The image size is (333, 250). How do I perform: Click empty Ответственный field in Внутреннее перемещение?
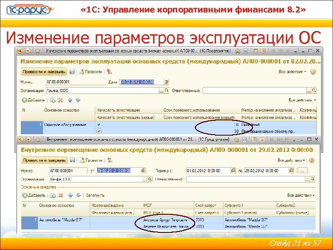point(246,179)
